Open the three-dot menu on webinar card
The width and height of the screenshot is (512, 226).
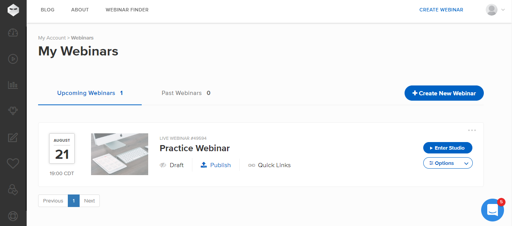[472, 130]
